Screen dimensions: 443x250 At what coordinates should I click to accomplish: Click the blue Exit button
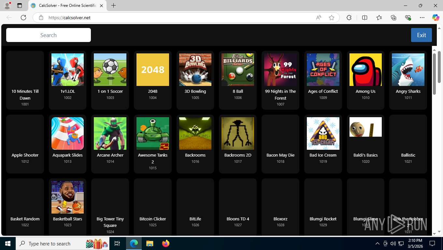pyautogui.click(x=422, y=35)
